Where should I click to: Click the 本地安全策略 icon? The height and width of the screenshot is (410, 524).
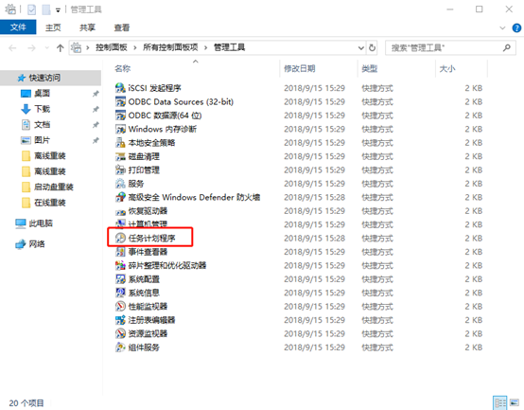coord(120,143)
